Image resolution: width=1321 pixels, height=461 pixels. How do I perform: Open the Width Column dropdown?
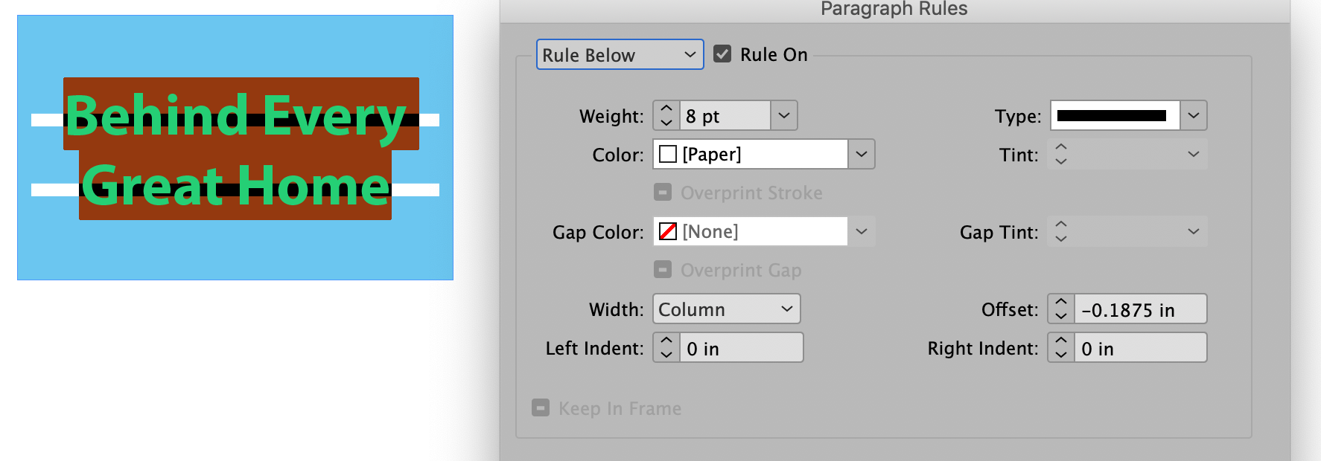(x=726, y=309)
